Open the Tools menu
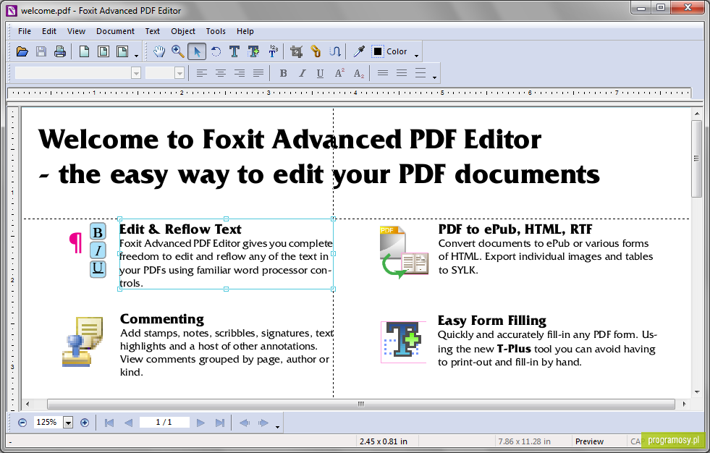710x453 pixels. [216, 31]
